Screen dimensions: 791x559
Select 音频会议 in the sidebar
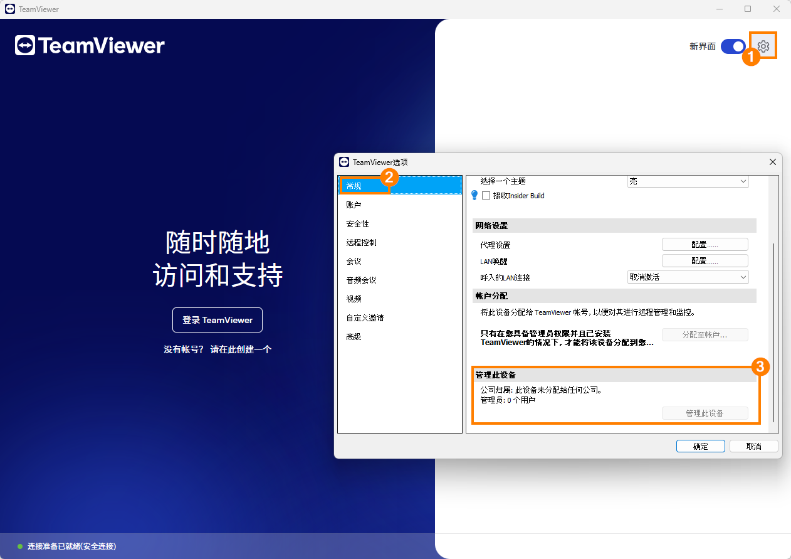pos(400,280)
